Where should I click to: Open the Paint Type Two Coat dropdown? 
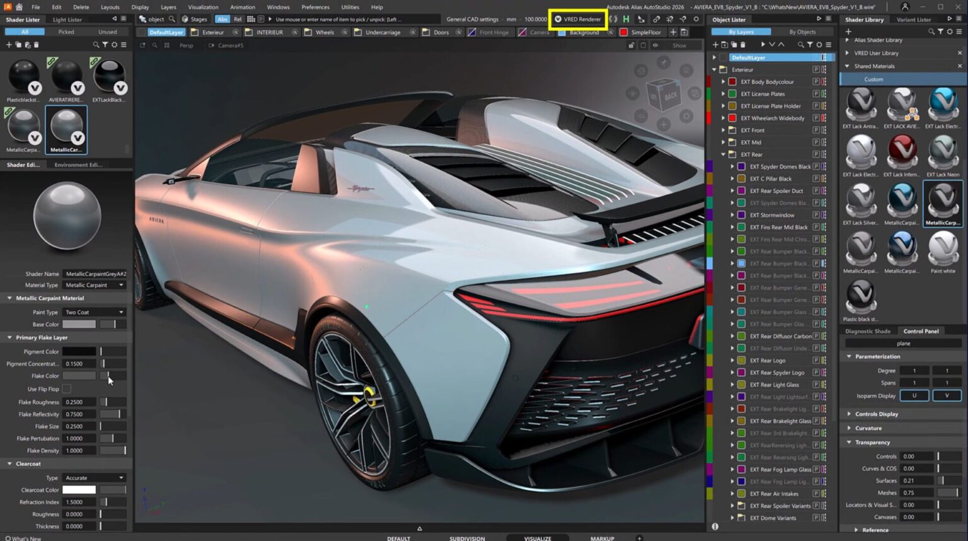(x=93, y=311)
